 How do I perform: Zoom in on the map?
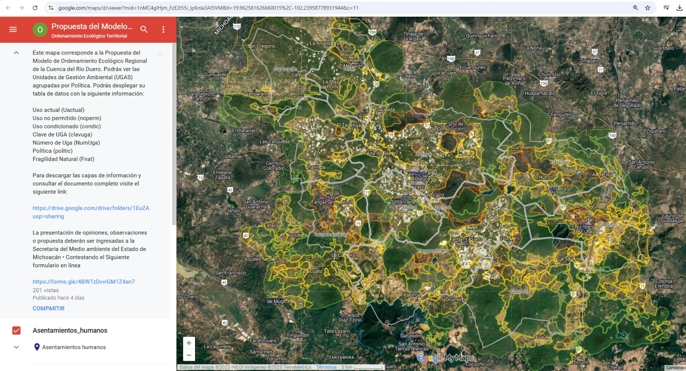[x=189, y=343]
